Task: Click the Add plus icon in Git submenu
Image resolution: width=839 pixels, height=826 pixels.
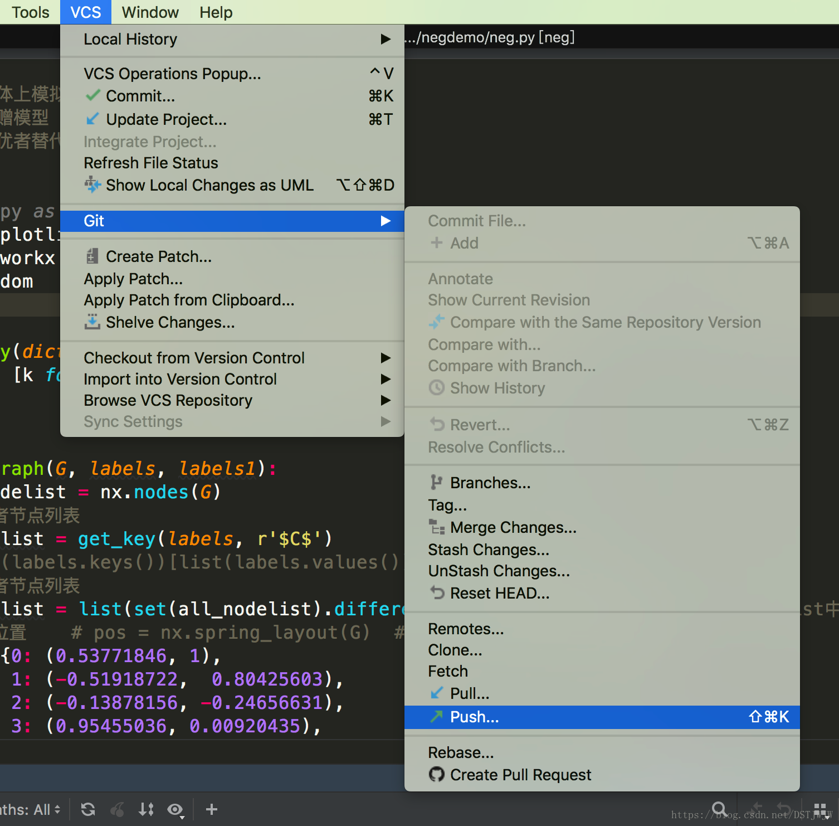Action: pos(437,242)
